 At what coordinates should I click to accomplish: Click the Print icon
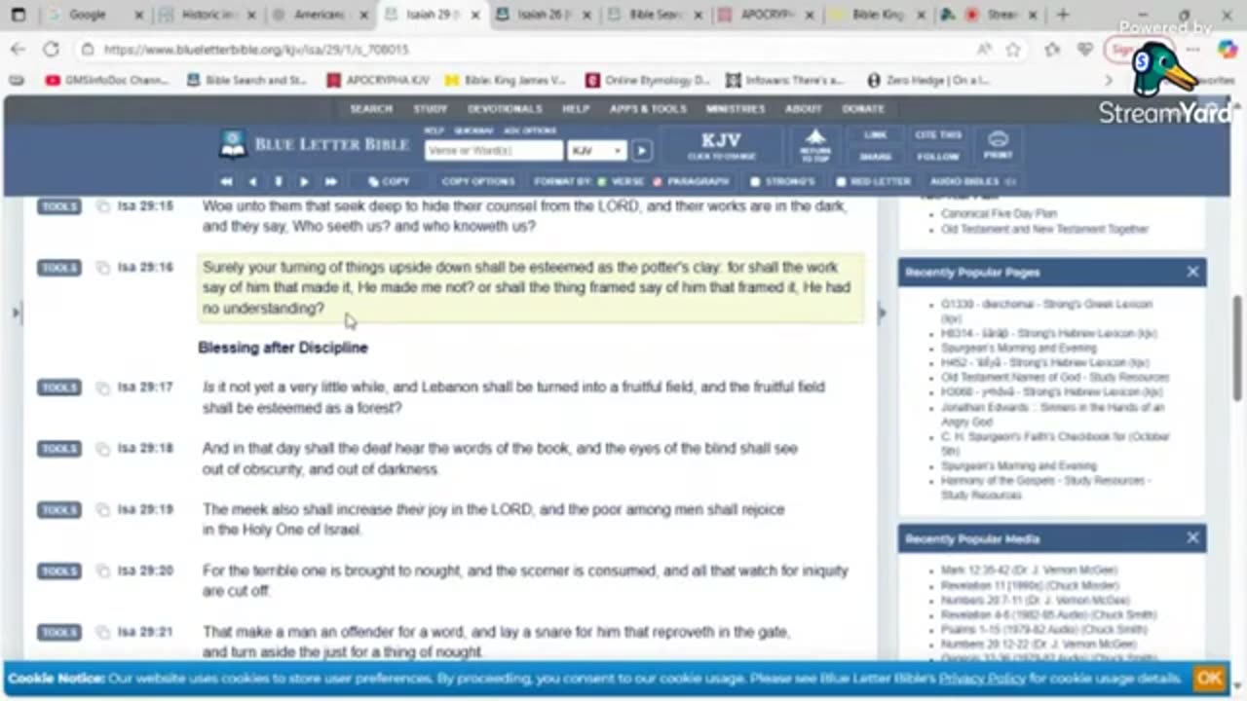tap(998, 145)
